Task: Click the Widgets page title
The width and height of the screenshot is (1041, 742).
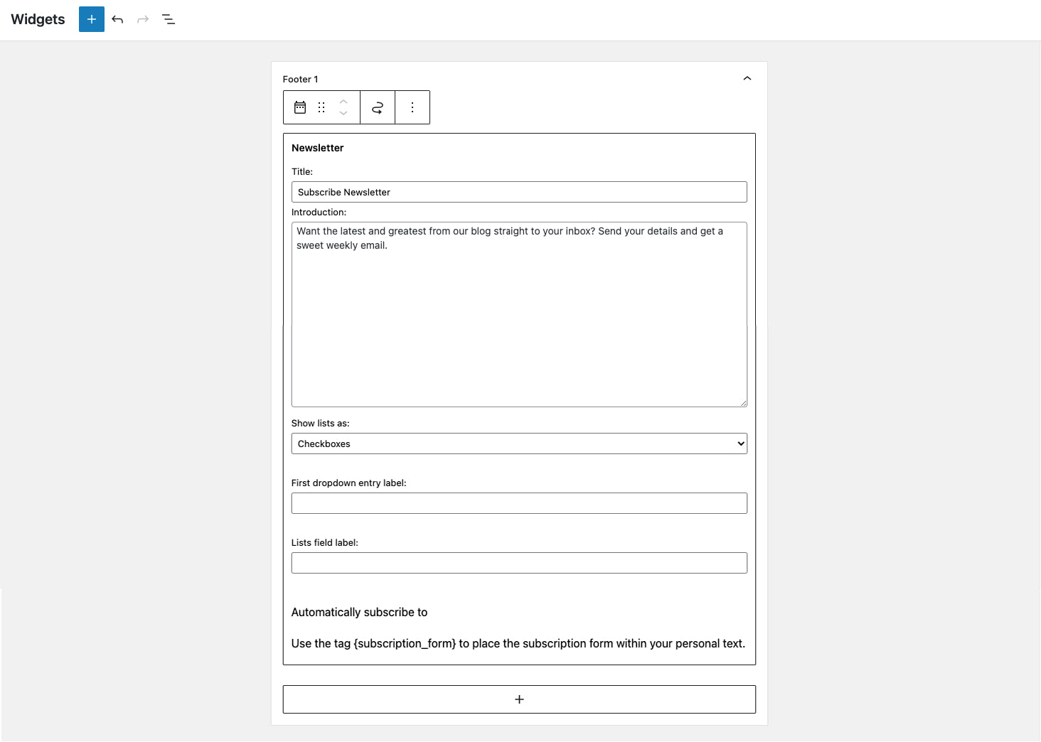Action: tap(38, 19)
